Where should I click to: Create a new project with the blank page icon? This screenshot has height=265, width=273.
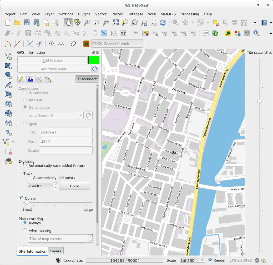[8, 23]
